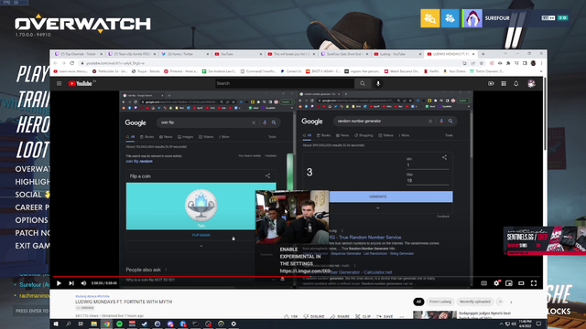Screen dimensions: 586x329
Task: Play the video with the play button
Action: click(59, 283)
